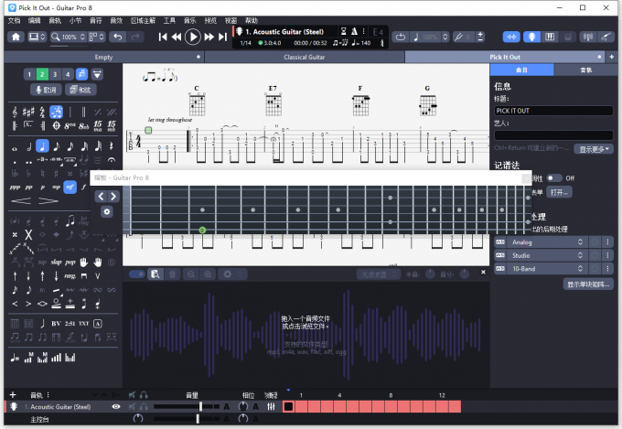Open the Home screen icon
Screen dimensions: 622x429
(16, 37)
